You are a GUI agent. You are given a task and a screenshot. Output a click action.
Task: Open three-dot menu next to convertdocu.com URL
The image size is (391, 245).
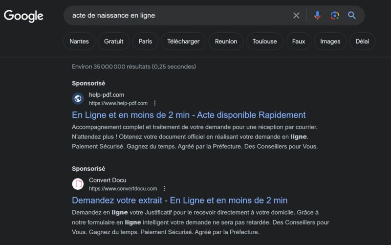pyautogui.click(x=164, y=188)
